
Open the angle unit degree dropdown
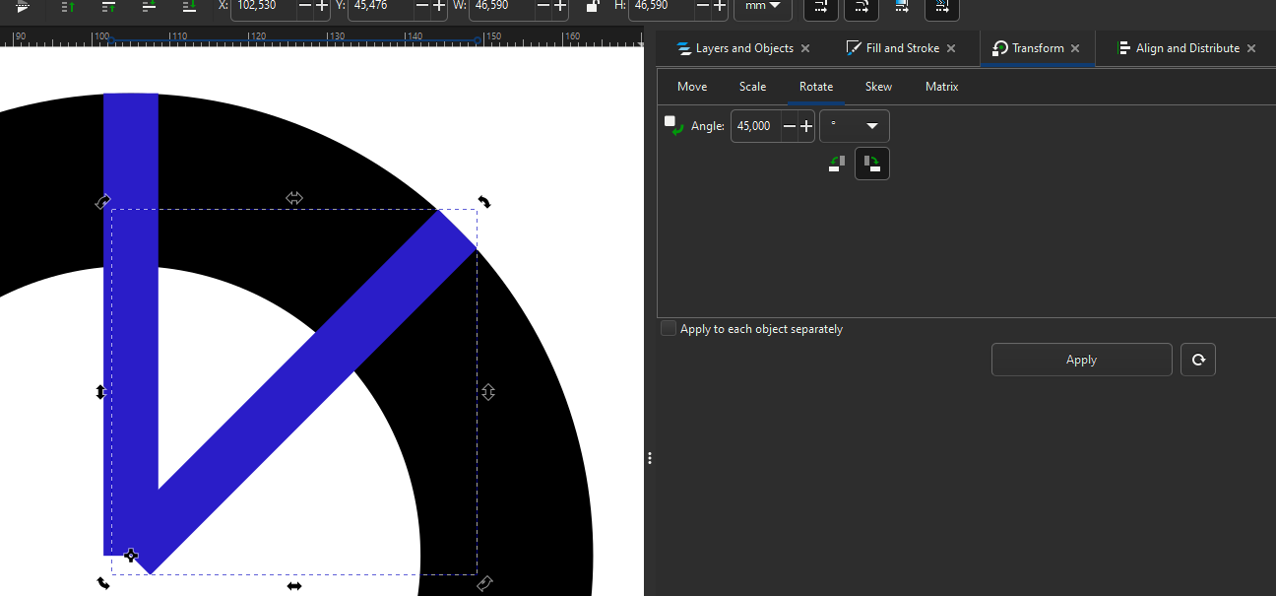tap(855, 126)
